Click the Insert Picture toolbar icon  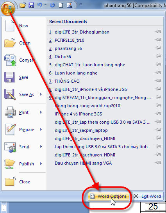pyautogui.click(x=70, y=5)
